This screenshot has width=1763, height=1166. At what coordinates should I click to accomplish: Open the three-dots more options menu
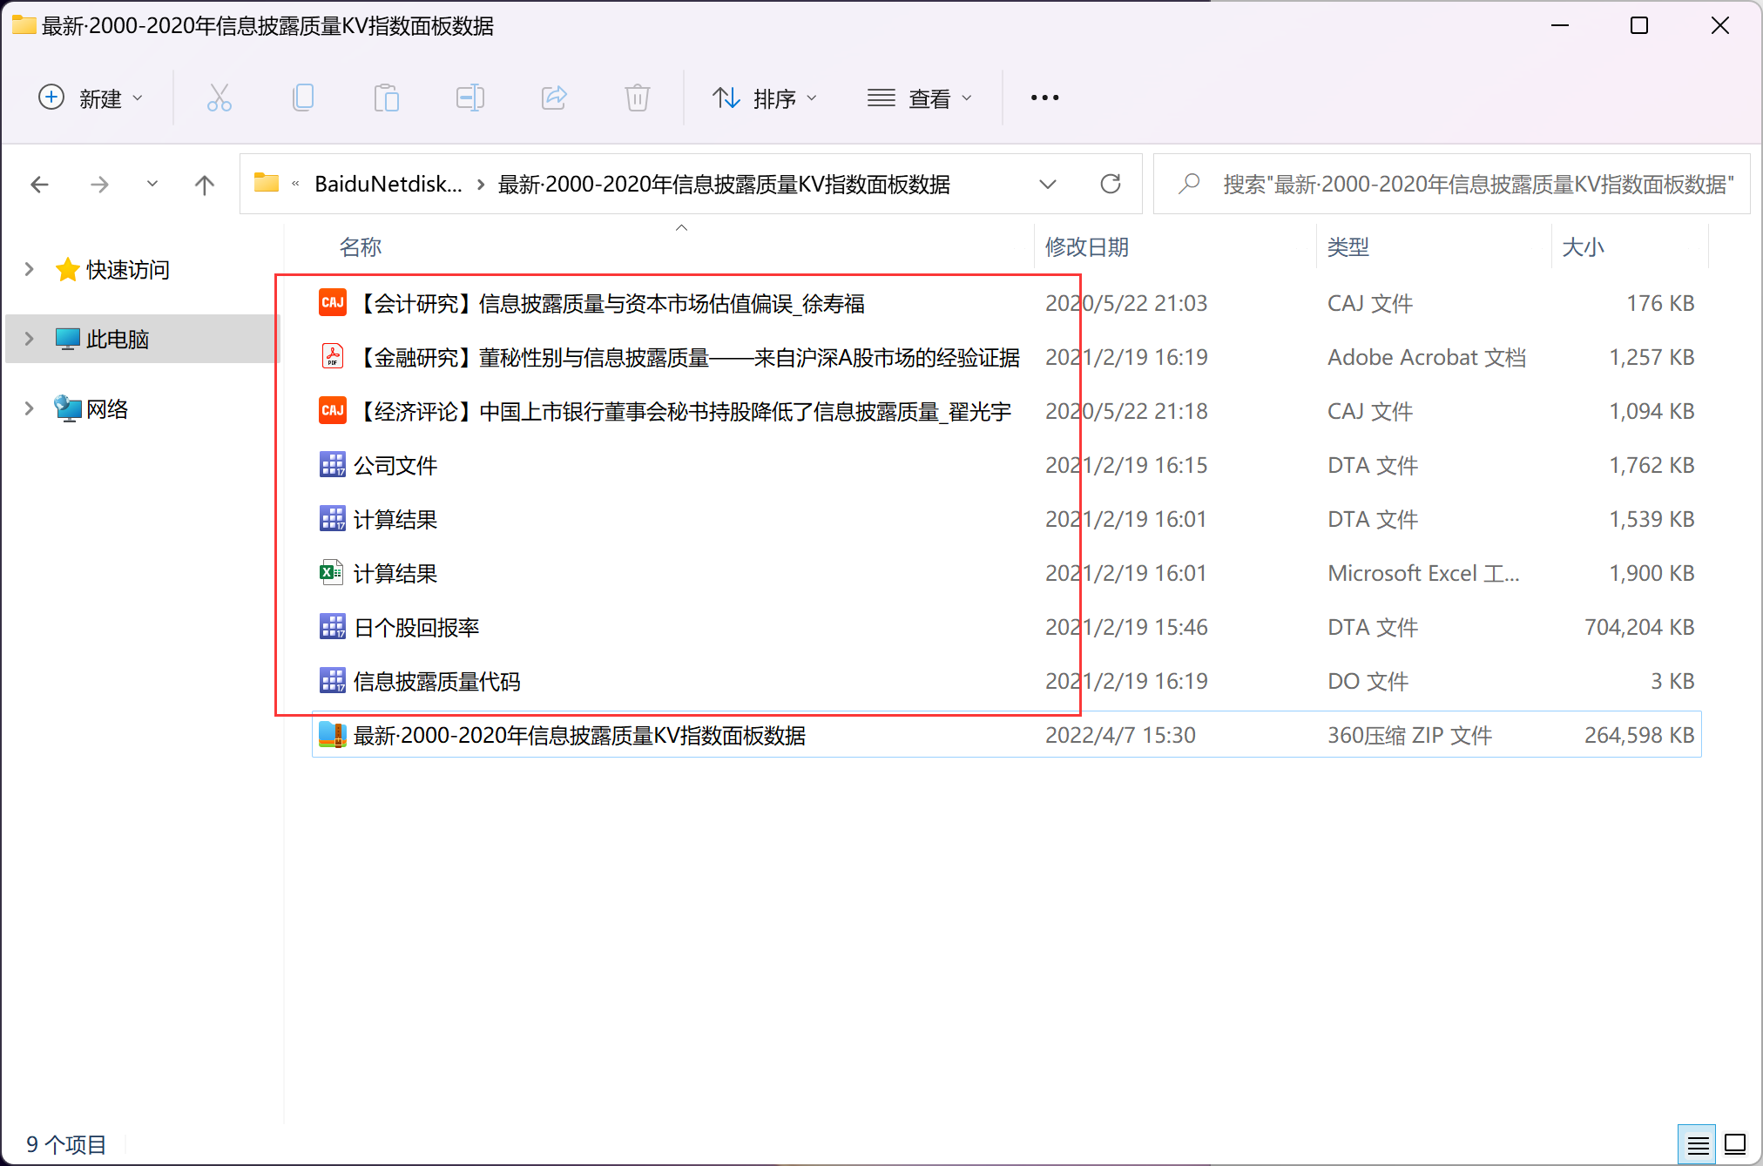(1044, 98)
